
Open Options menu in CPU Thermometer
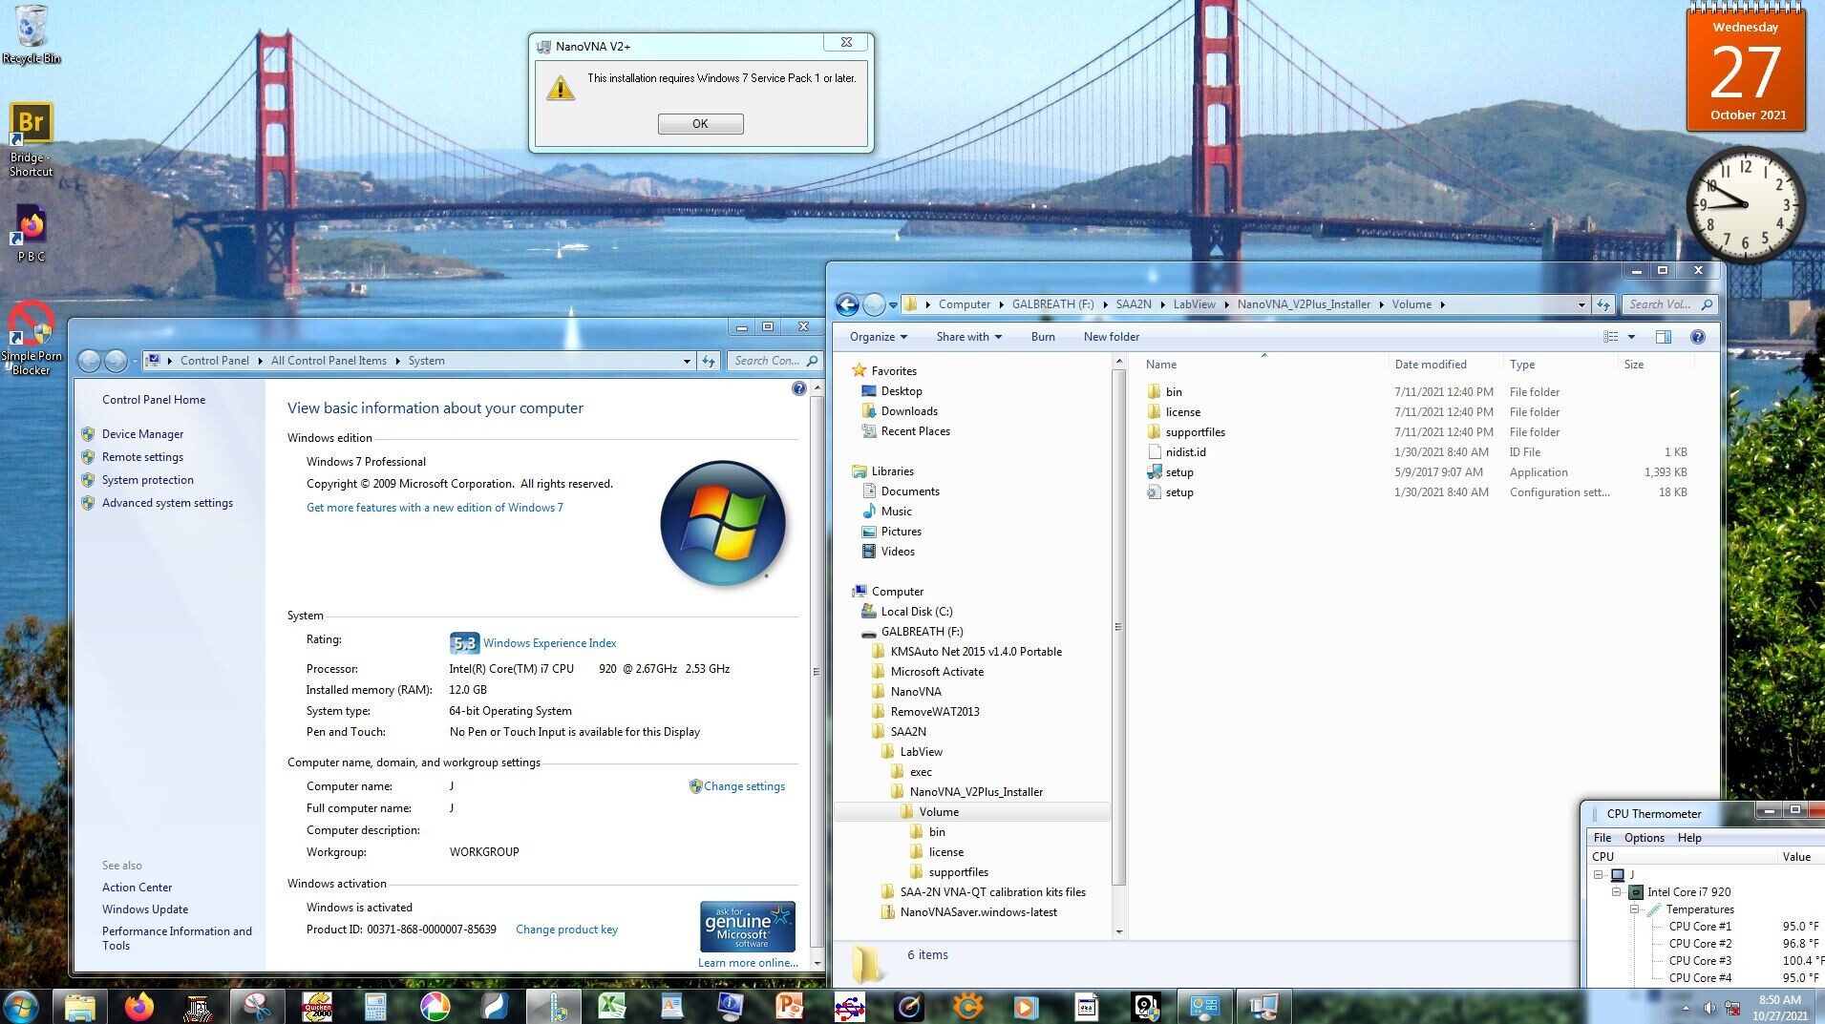[x=1644, y=838]
